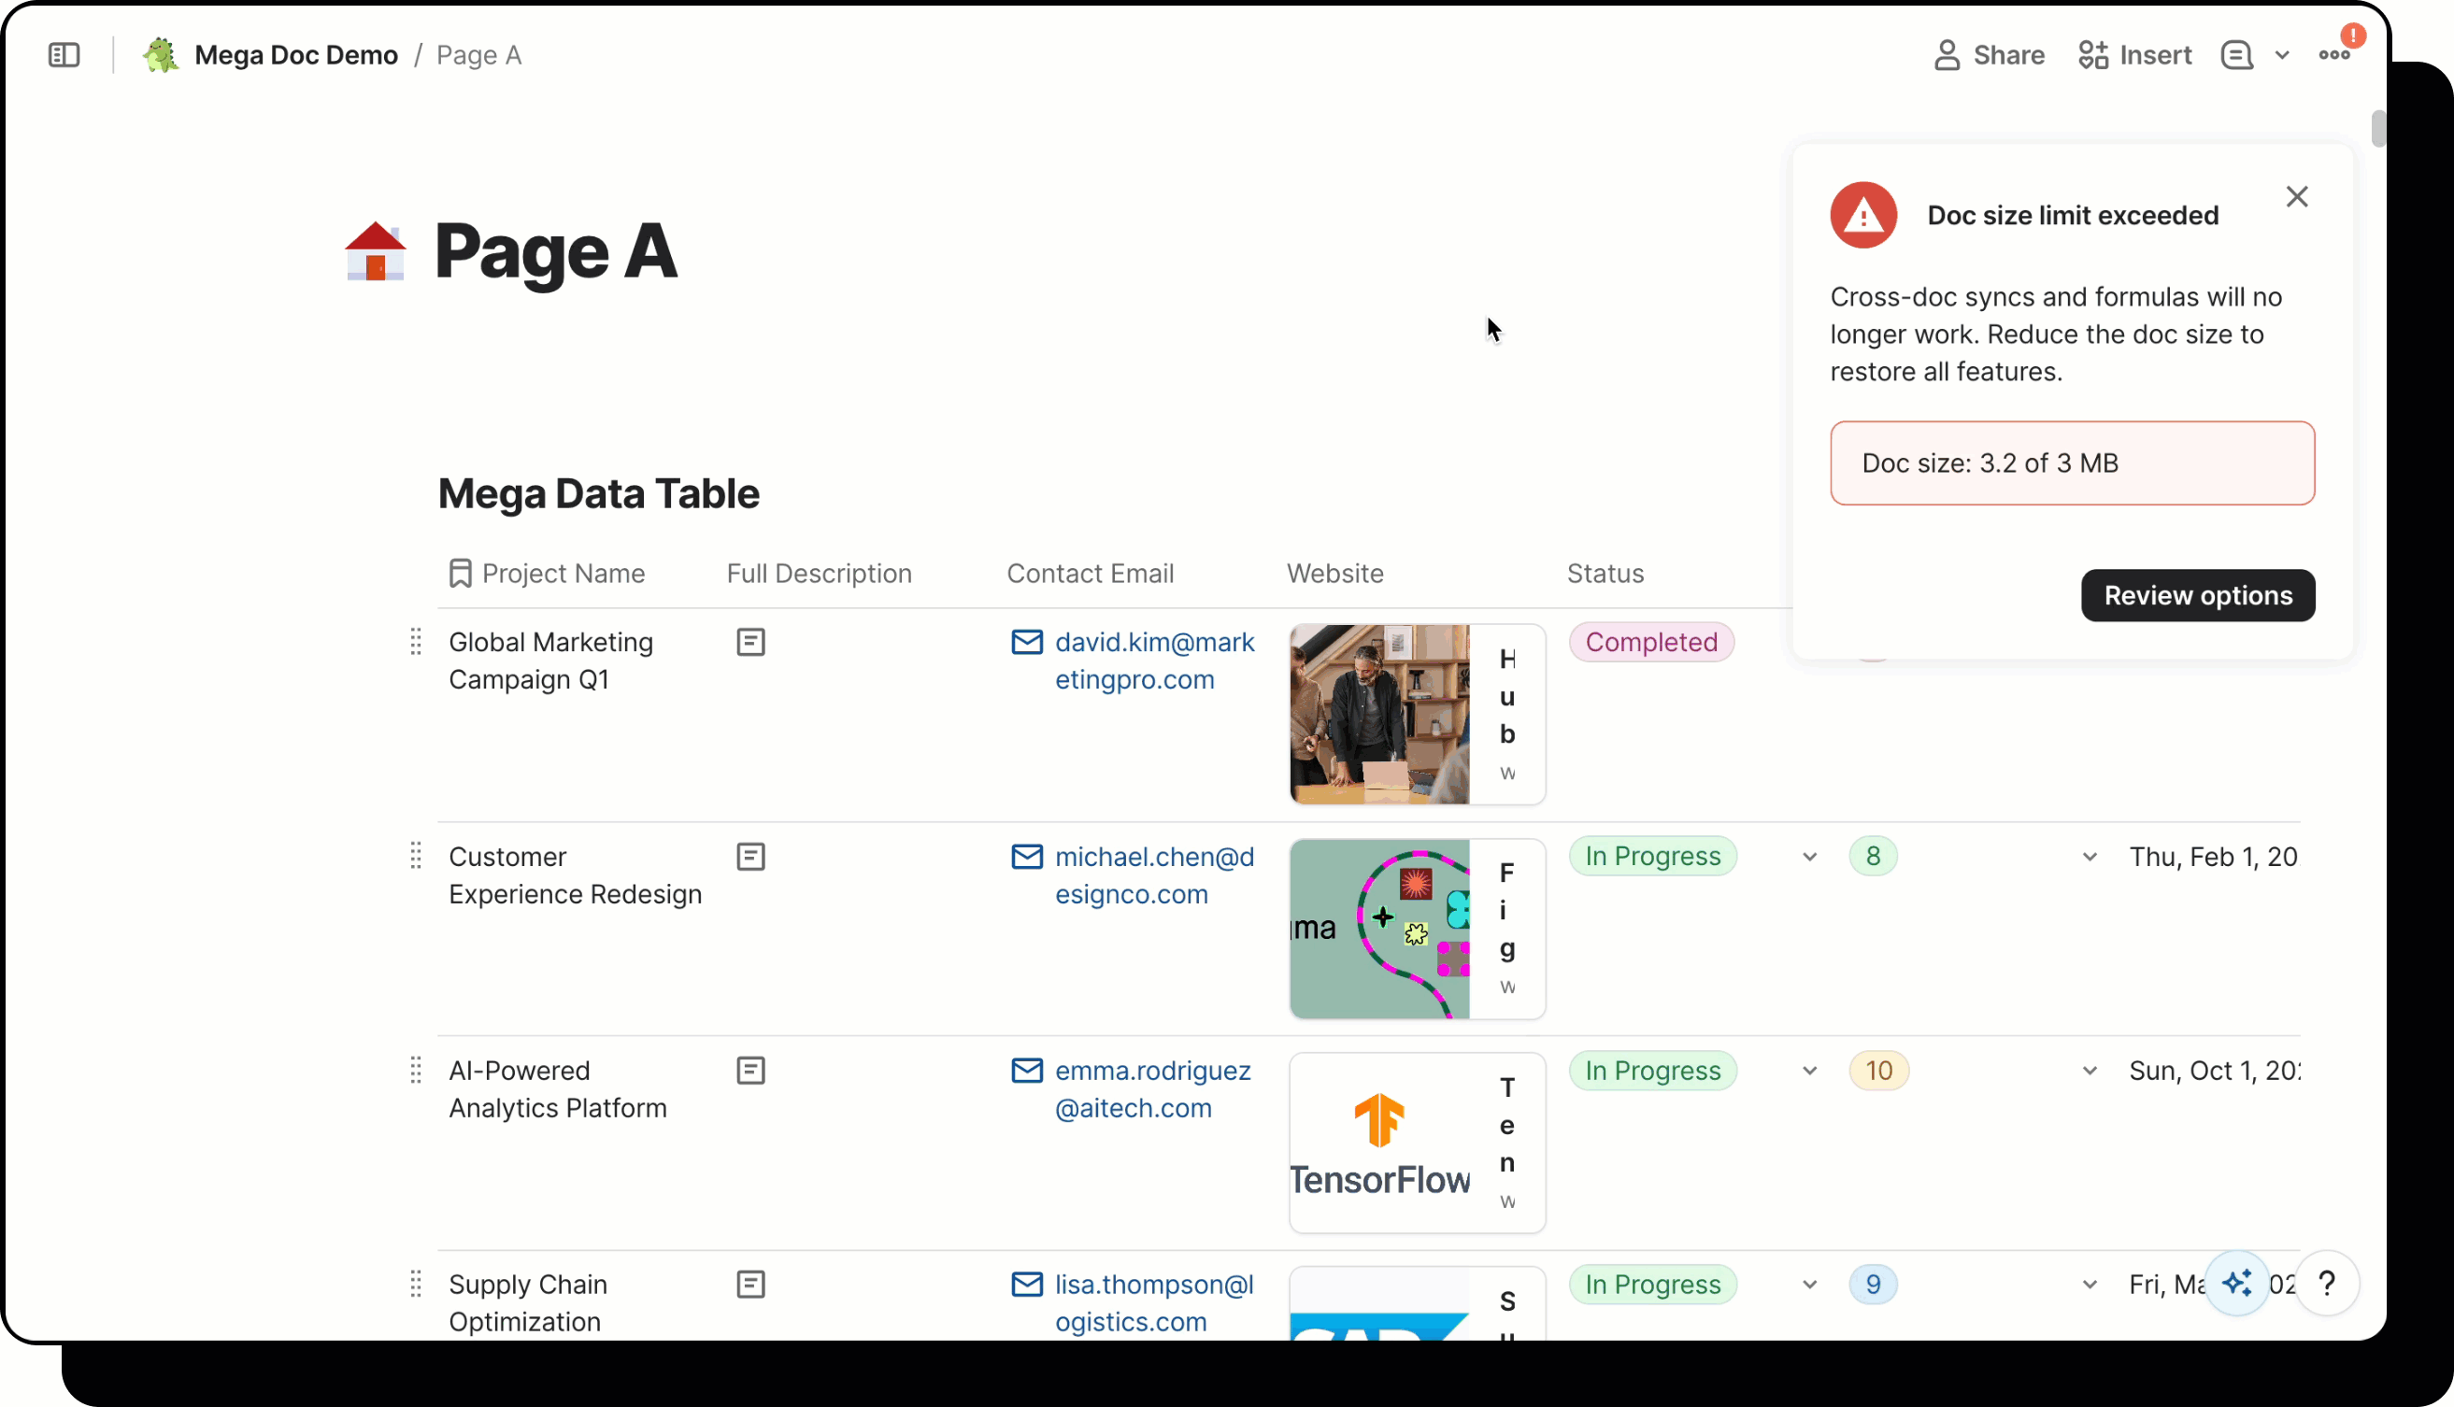Open the three-dot more options menu
Image resolution: width=2454 pixels, height=1407 pixels.
2333,55
